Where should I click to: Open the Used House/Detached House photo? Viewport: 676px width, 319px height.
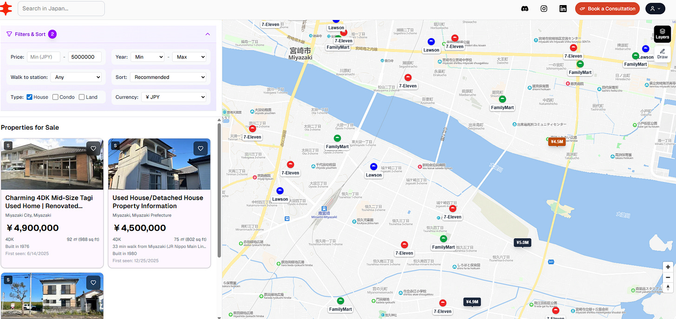click(x=159, y=164)
